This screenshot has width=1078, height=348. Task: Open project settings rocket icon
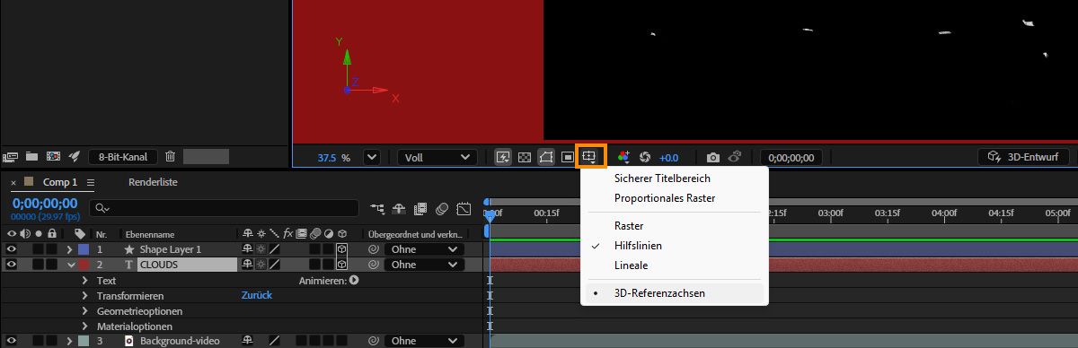75,156
